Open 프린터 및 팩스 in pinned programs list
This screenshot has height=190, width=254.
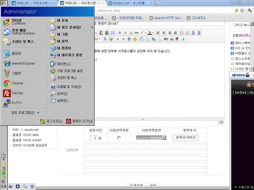tap(18, 42)
